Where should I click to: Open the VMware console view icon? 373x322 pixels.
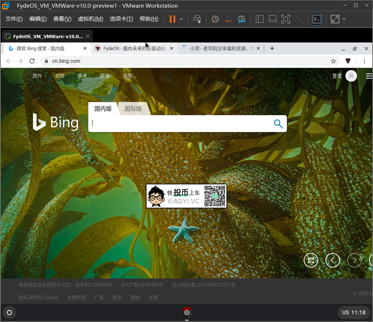(317, 19)
